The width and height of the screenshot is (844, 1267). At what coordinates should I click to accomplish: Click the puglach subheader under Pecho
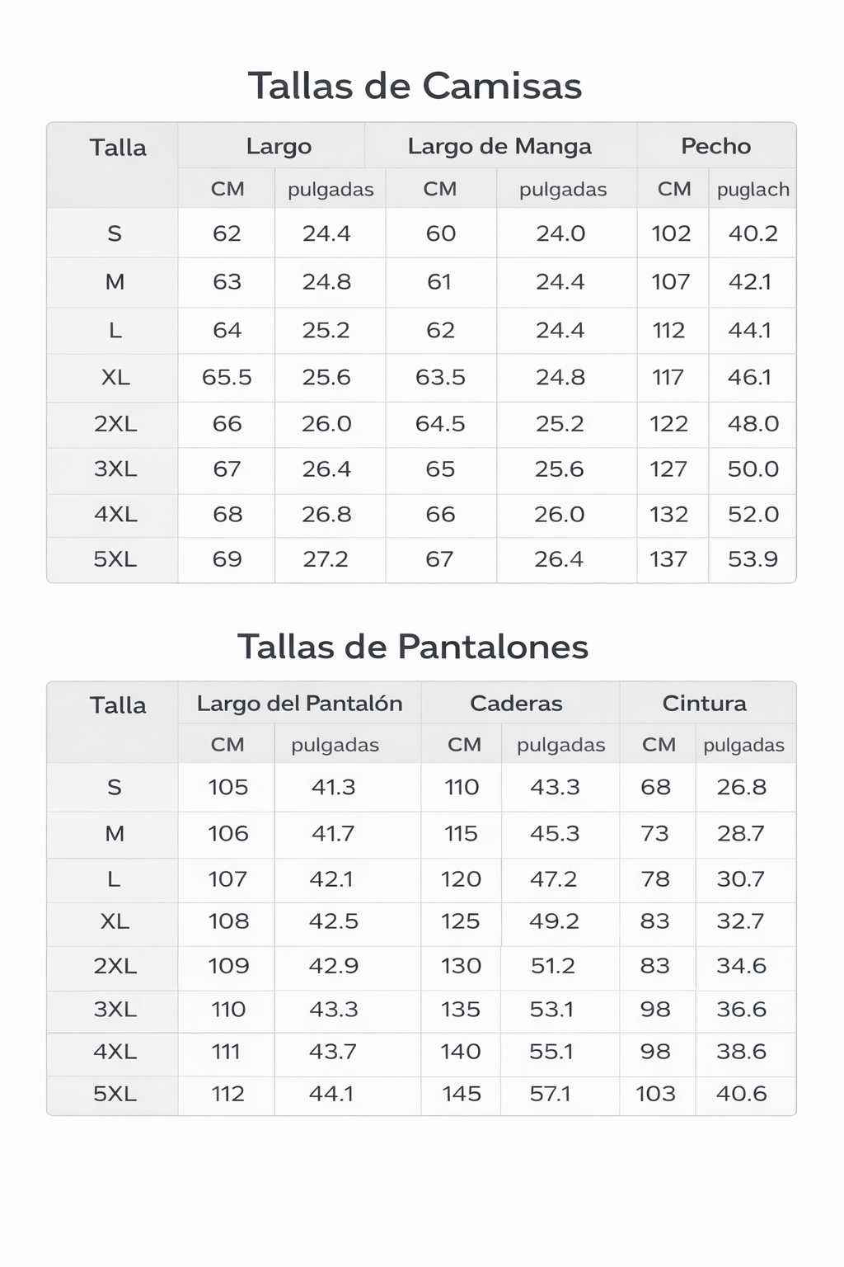(753, 190)
